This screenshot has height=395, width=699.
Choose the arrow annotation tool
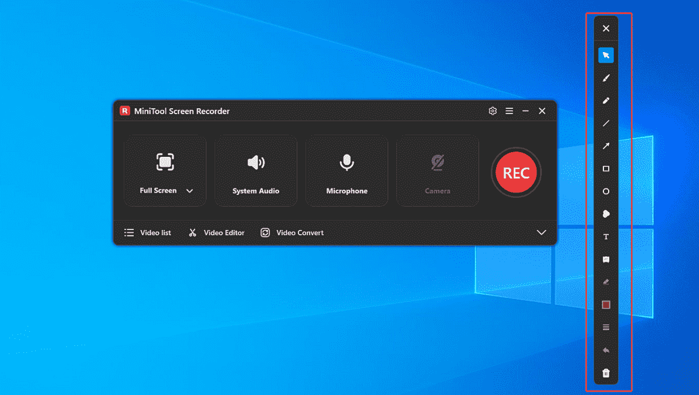[x=606, y=146]
